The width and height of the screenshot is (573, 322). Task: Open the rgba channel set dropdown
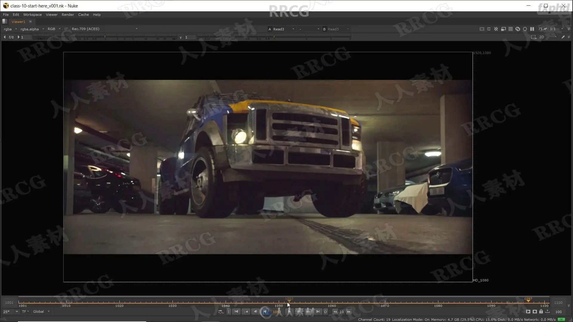click(10, 29)
